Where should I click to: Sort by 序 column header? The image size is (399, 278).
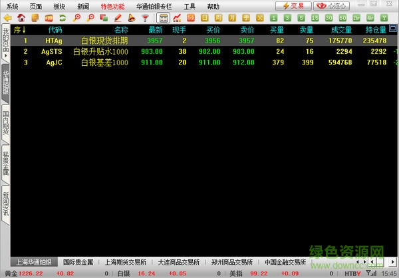tap(20, 30)
